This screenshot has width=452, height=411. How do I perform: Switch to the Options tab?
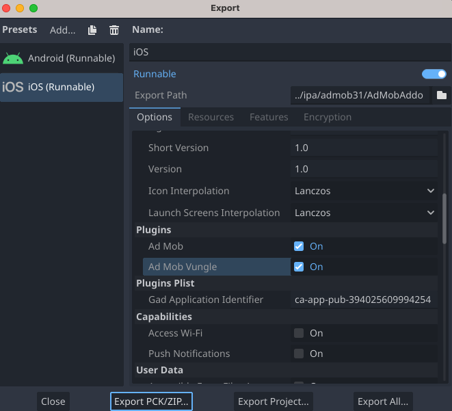tap(155, 117)
